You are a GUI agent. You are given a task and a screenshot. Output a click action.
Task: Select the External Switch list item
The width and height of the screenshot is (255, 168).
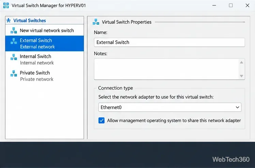45,43
